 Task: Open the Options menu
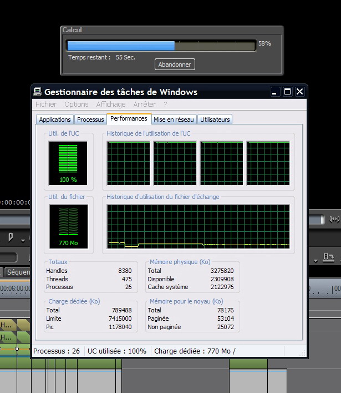77,105
